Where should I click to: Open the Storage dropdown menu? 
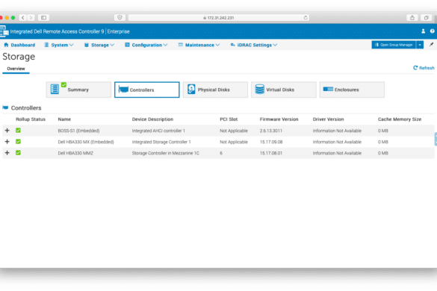click(99, 45)
